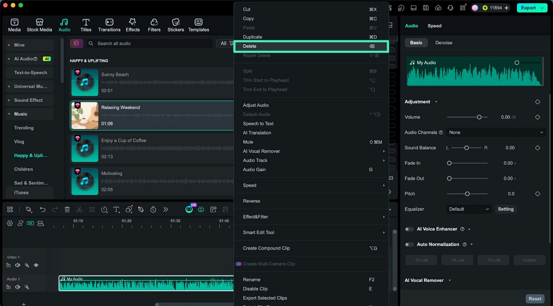The width and height of the screenshot is (553, 306).
Task: Choose Delete from the context menu
Action: click(x=311, y=46)
